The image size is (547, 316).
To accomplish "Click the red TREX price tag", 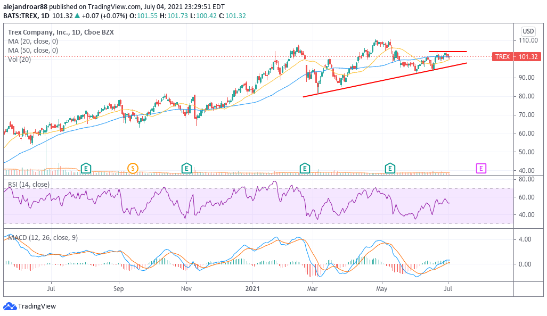I will point(502,57).
